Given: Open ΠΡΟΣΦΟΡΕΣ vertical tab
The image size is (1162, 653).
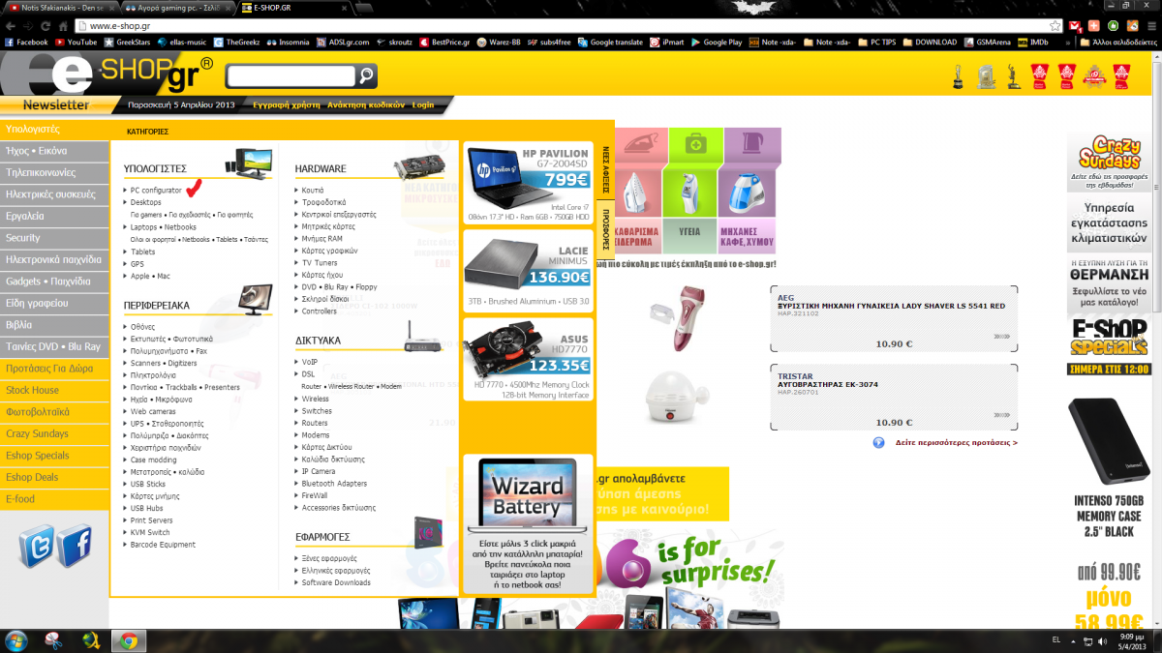Looking at the screenshot, I should (x=605, y=229).
